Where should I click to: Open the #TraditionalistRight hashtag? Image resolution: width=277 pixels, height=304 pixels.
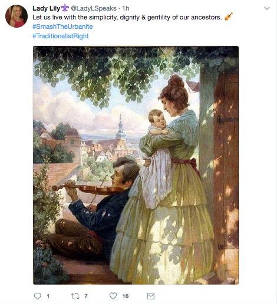[x=61, y=36]
